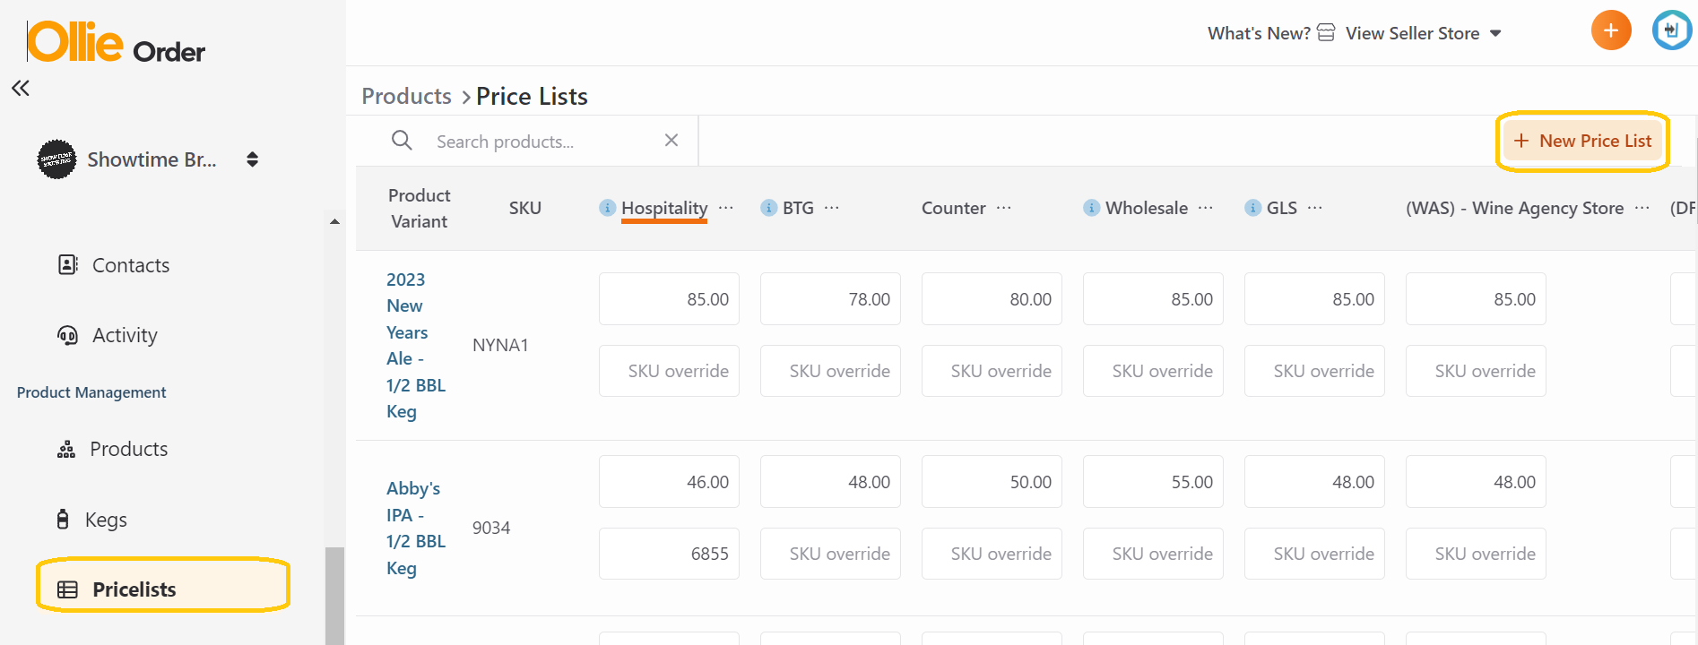Viewport: 1698px width, 645px height.
Task: Select the NYNA1 SKU text
Action: tap(500, 345)
